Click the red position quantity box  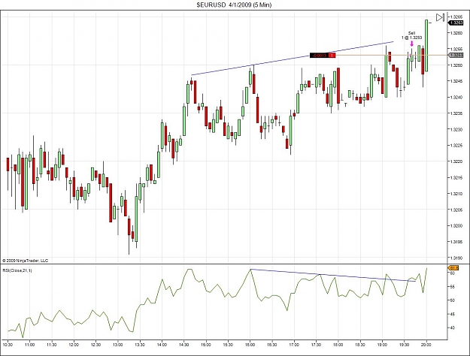coord(332,55)
